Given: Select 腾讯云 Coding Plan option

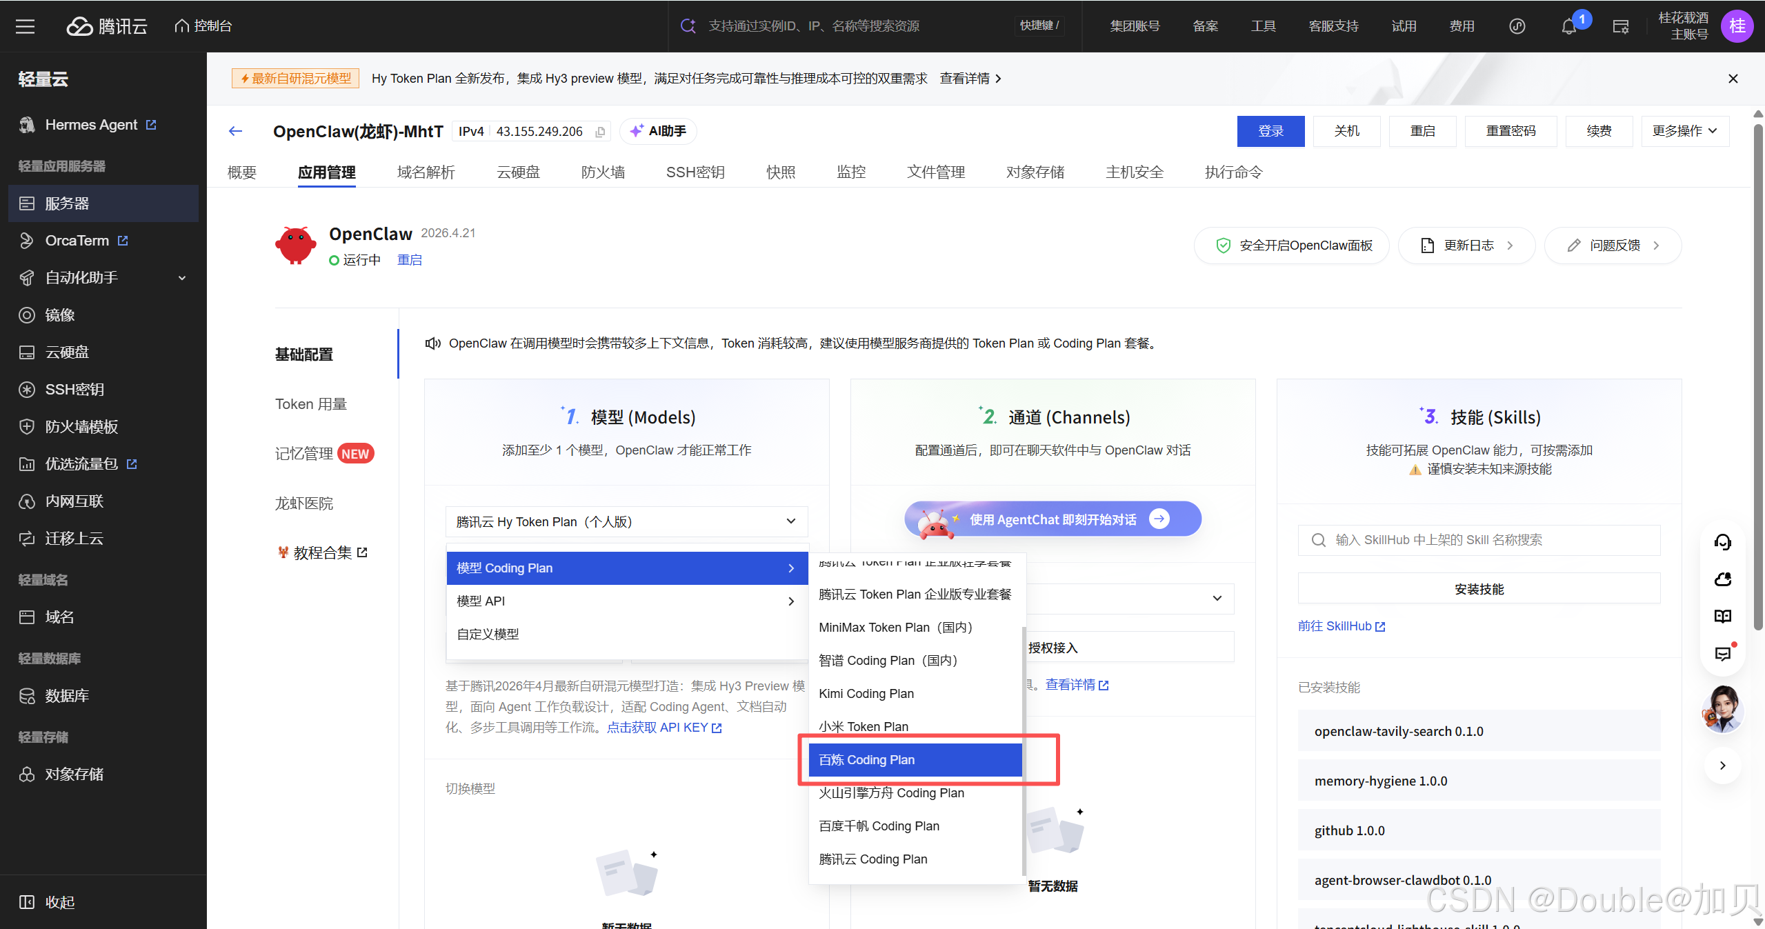Looking at the screenshot, I should 915,859.
